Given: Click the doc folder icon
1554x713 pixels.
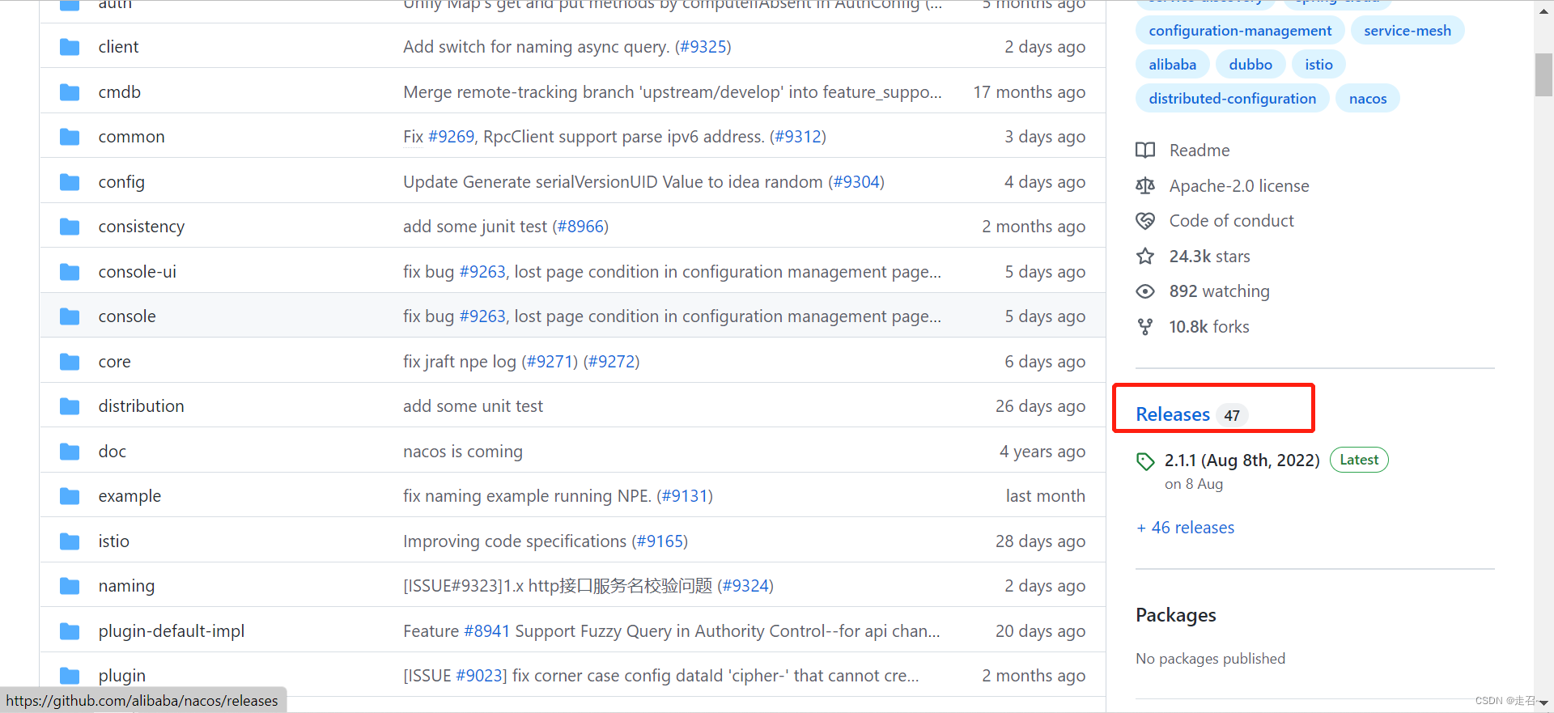Looking at the screenshot, I should point(70,452).
